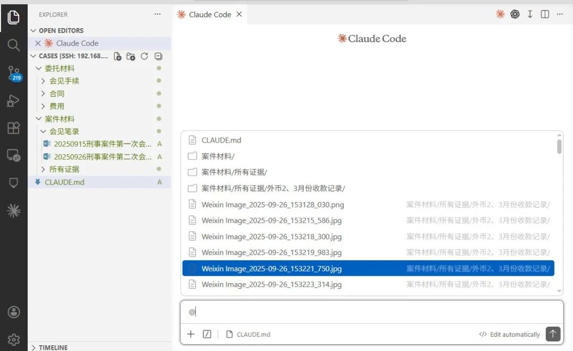
Task: Collapse the OPEN EDITORS section
Action: tap(99, 31)
